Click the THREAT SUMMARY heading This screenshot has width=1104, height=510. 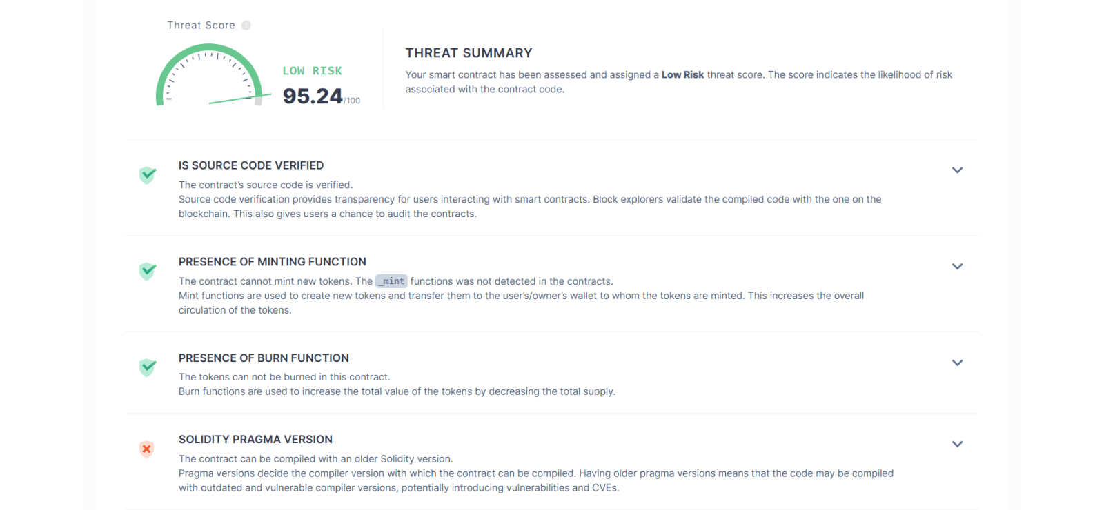click(x=469, y=53)
